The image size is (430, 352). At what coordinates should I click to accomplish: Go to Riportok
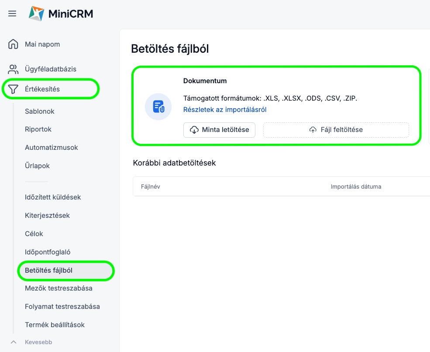(38, 129)
